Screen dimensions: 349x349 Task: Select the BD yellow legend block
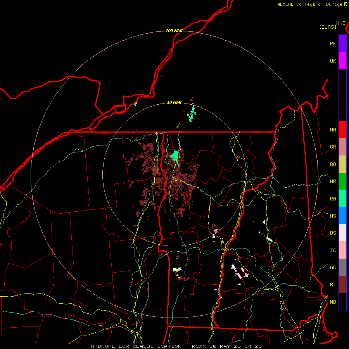click(x=342, y=164)
